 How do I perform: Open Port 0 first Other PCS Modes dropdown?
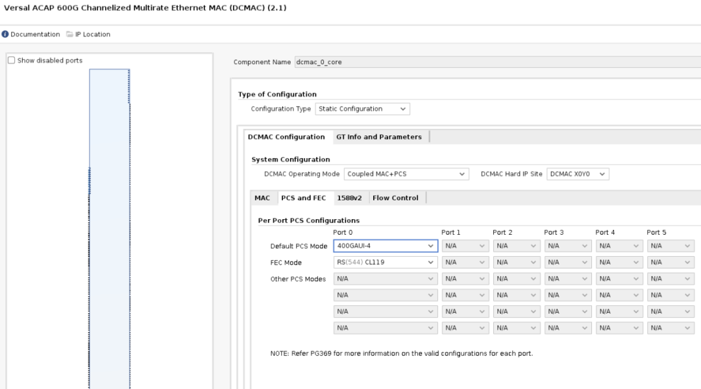[386, 279]
